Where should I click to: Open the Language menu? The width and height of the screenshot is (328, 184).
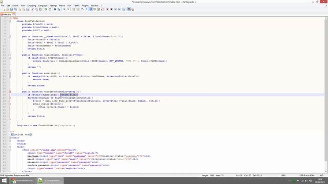click(43, 6)
